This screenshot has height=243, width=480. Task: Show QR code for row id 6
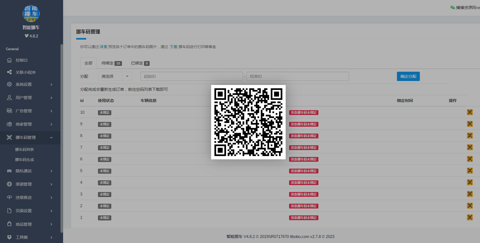coord(470,159)
